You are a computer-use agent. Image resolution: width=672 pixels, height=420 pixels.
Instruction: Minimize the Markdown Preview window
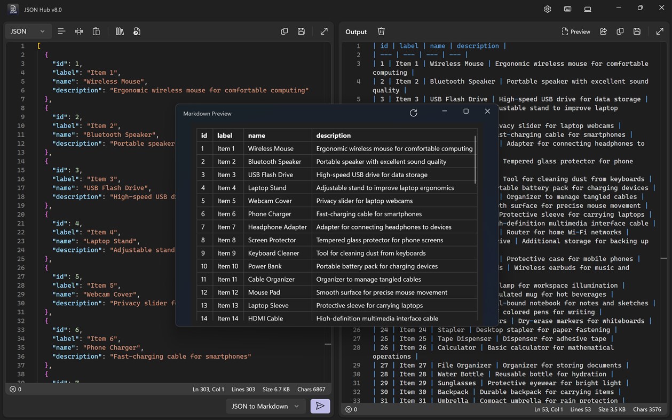tap(445, 111)
